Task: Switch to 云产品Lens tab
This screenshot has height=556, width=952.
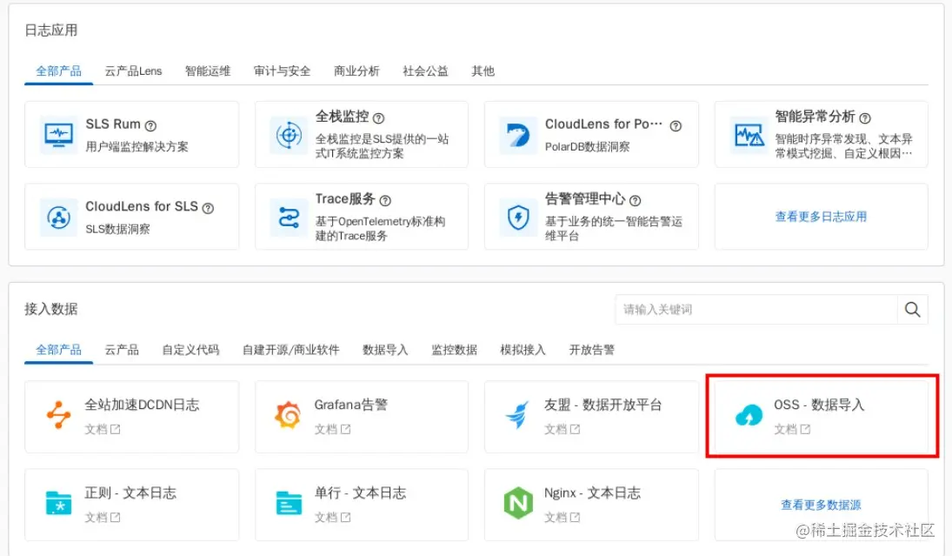Action: click(x=134, y=71)
